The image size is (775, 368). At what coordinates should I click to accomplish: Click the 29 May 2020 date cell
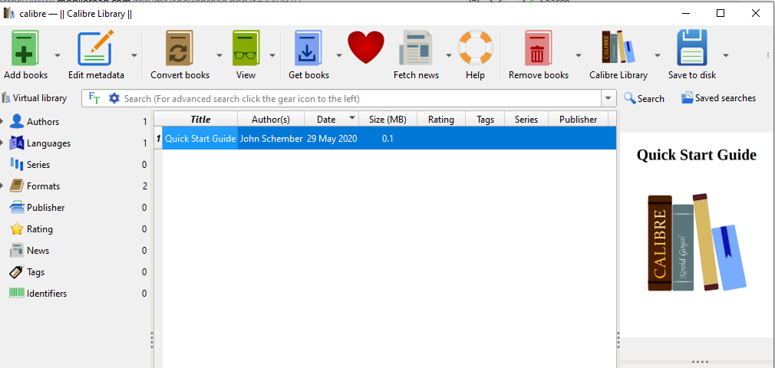click(x=332, y=138)
